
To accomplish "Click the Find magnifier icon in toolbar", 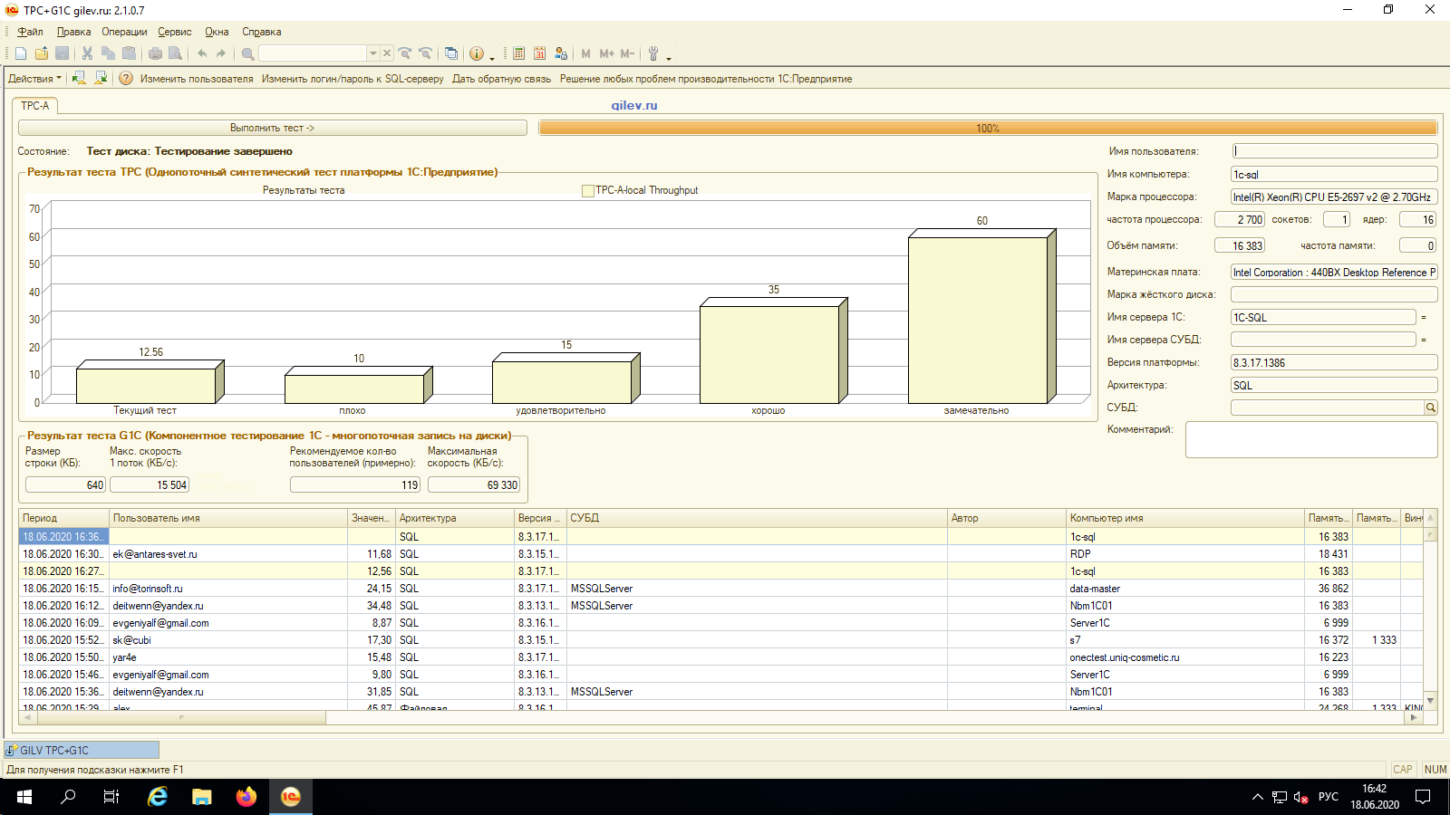I will [x=247, y=53].
